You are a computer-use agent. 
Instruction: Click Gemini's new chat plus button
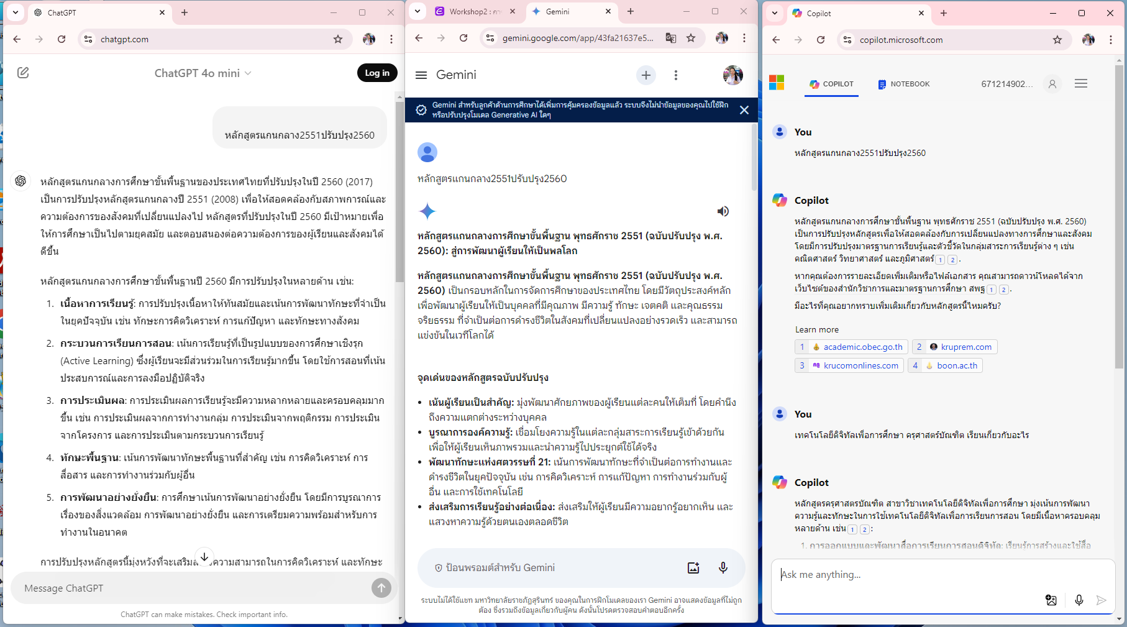pyautogui.click(x=646, y=75)
